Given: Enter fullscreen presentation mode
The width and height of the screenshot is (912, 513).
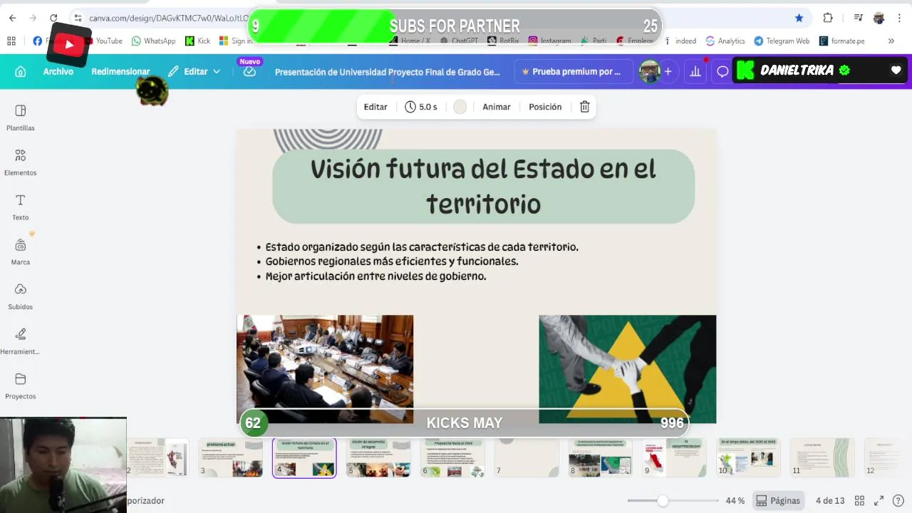Looking at the screenshot, I should coord(879,501).
